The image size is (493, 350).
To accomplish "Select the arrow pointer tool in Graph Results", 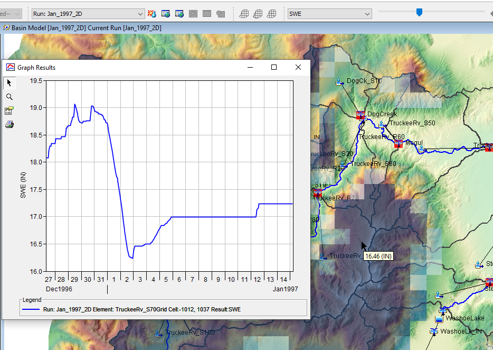I will pyautogui.click(x=9, y=83).
